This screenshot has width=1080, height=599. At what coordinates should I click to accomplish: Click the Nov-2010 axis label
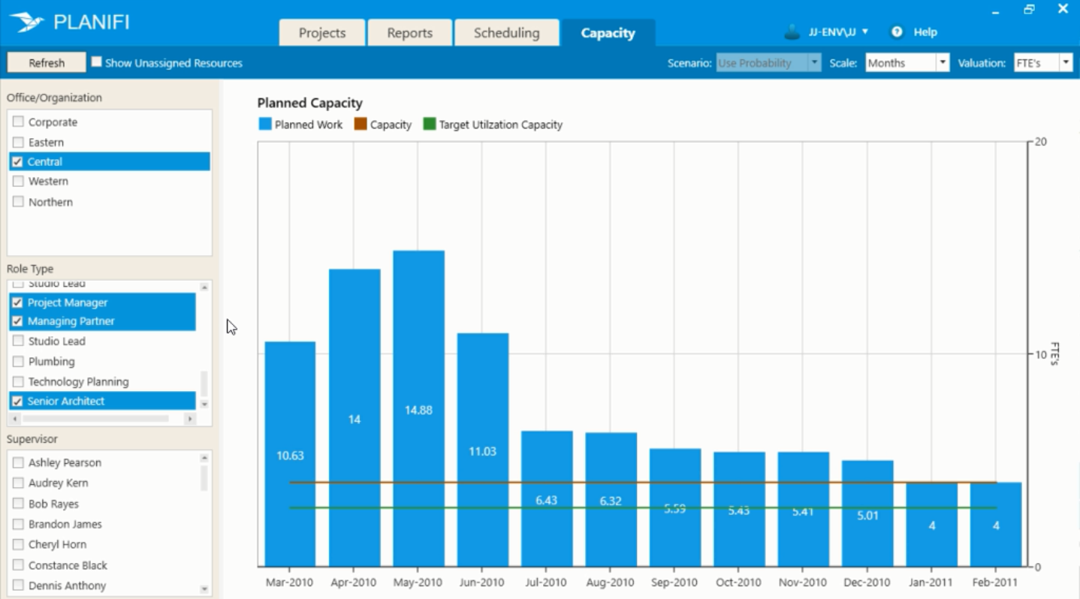click(x=804, y=582)
